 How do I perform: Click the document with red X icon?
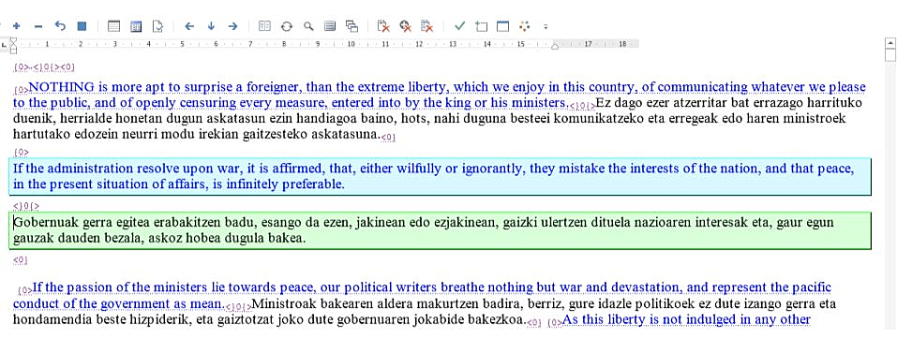click(x=383, y=25)
